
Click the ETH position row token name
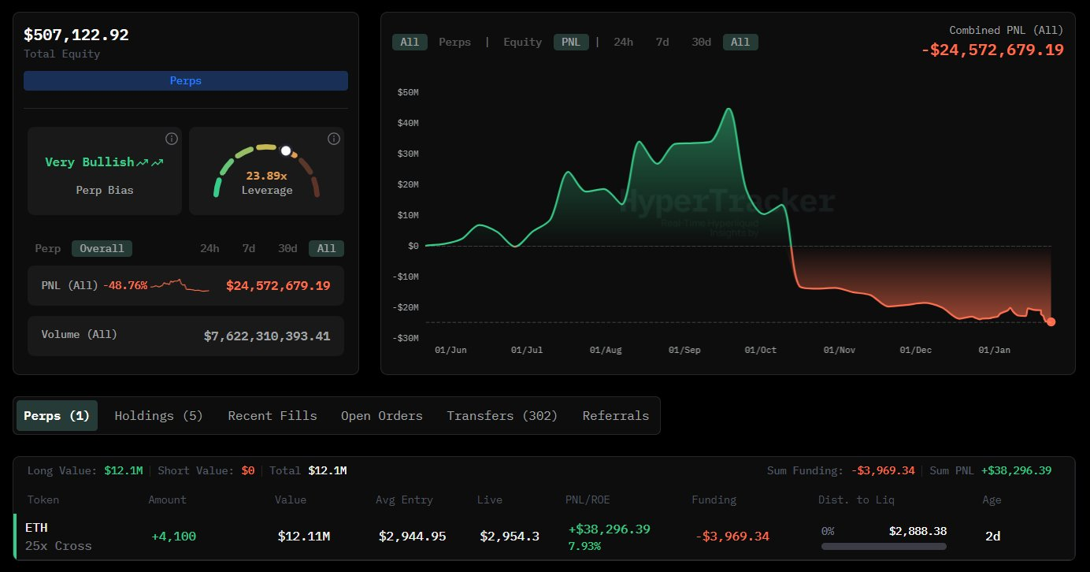coord(36,527)
